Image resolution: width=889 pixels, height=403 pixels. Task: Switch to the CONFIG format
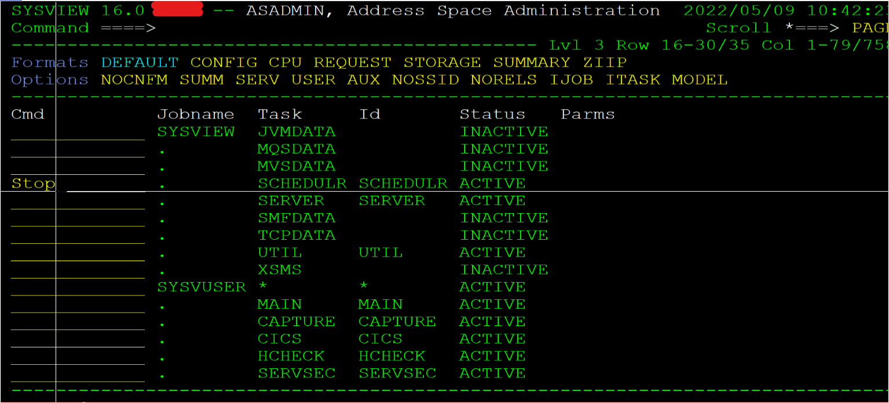click(x=224, y=62)
